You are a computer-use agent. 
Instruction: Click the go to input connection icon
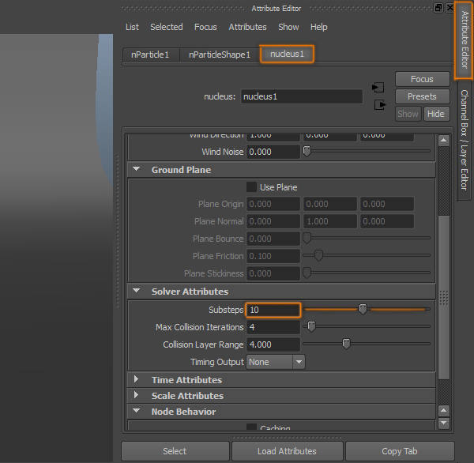pos(378,87)
